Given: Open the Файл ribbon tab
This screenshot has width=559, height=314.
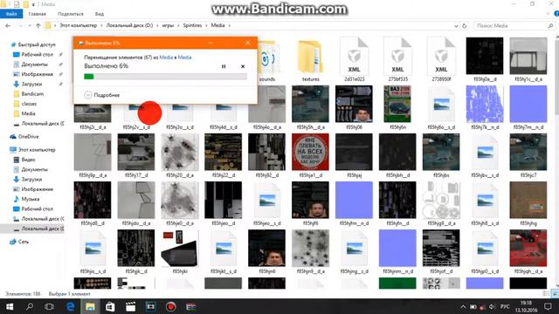Looking at the screenshot, I should tap(11, 14).
